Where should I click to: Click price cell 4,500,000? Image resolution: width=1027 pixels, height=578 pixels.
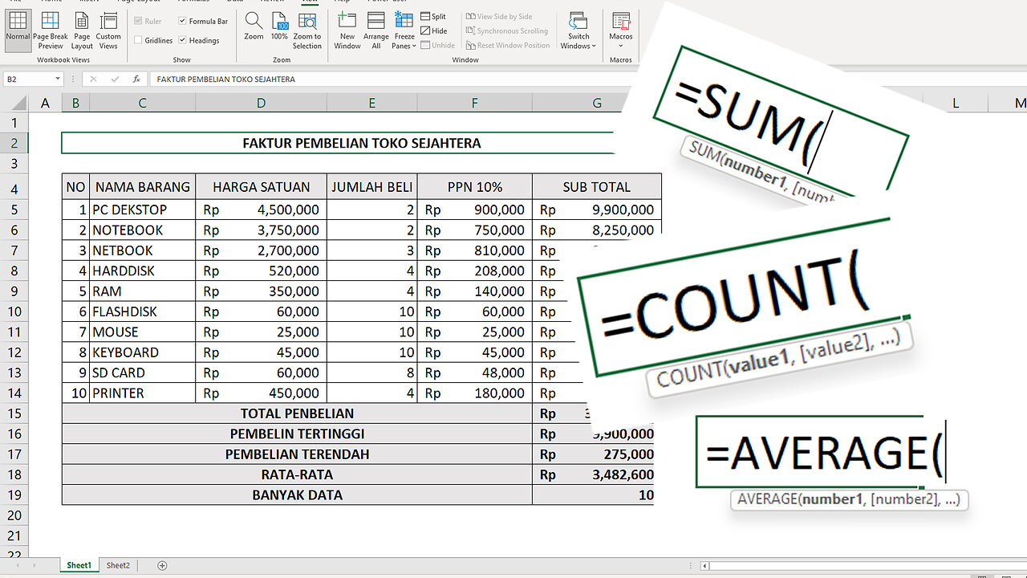pyautogui.click(x=261, y=210)
